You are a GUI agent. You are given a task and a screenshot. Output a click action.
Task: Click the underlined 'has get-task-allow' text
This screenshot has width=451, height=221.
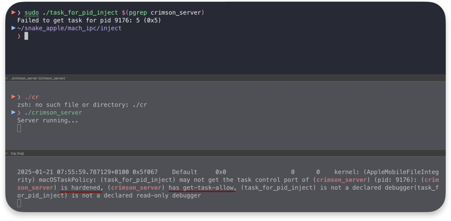coord(202,188)
